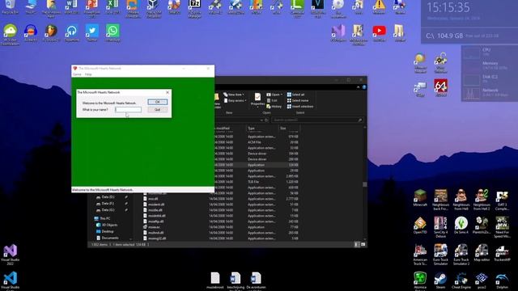Select the Cheat Engine desktop shortcut
Screen dimensions: 518x291
click(x=461, y=281)
